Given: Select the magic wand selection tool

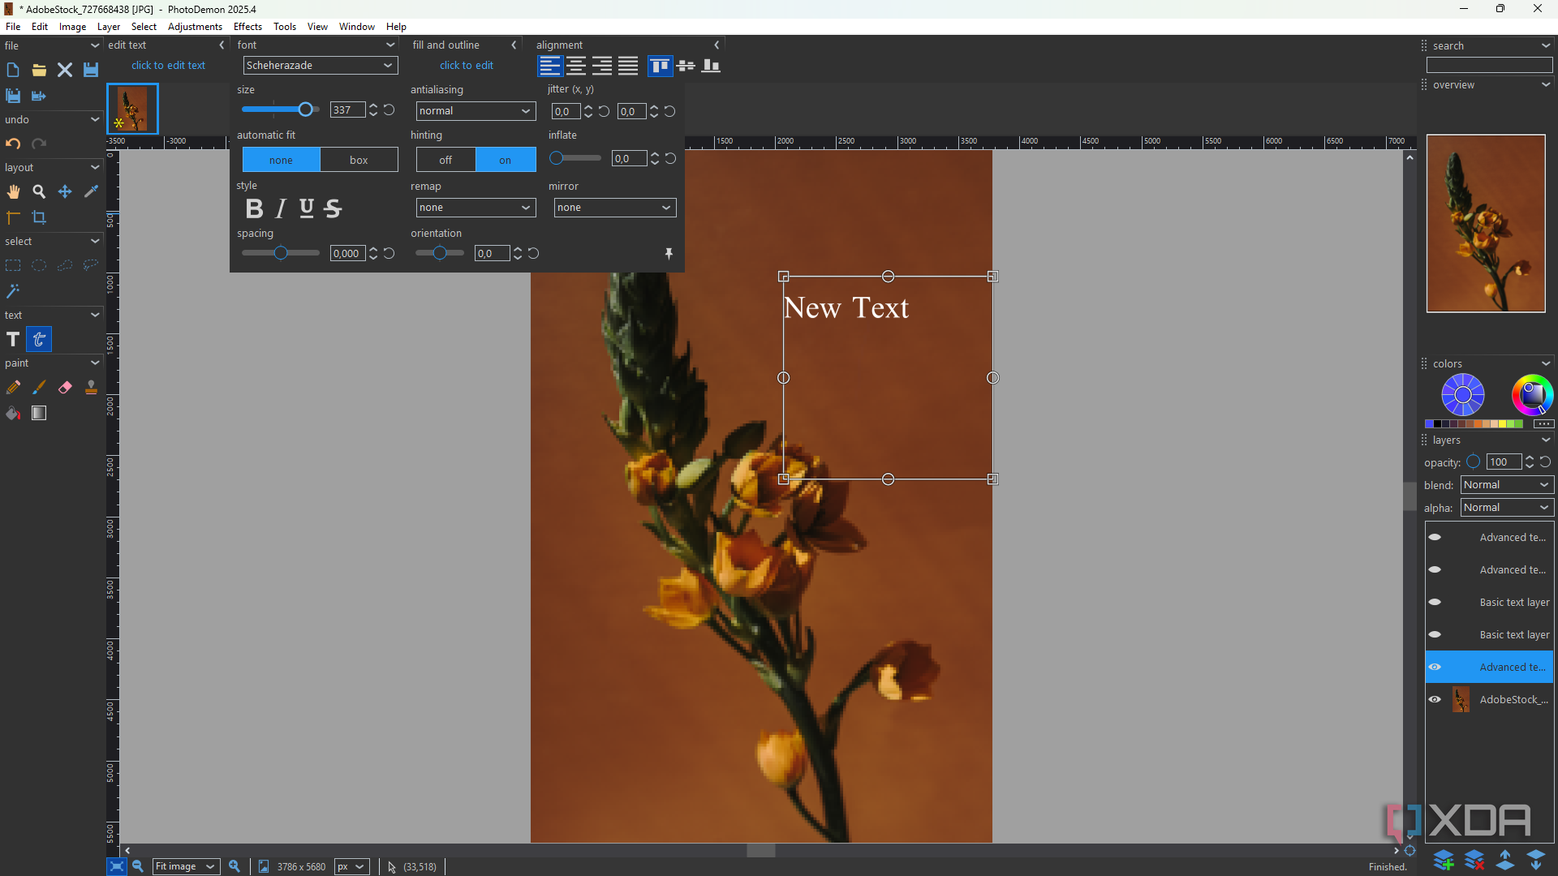Looking at the screenshot, I should tap(13, 291).
